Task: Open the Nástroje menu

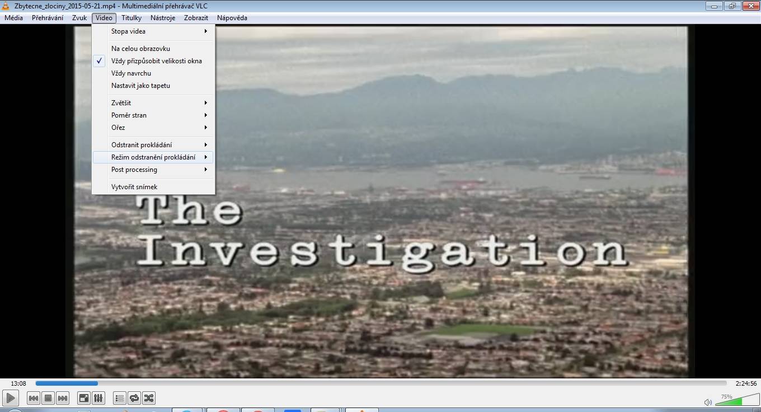Action: 163,18
